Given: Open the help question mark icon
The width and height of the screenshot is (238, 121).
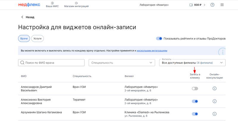Looking at the screenshot, I should click(x=212, y=5).
